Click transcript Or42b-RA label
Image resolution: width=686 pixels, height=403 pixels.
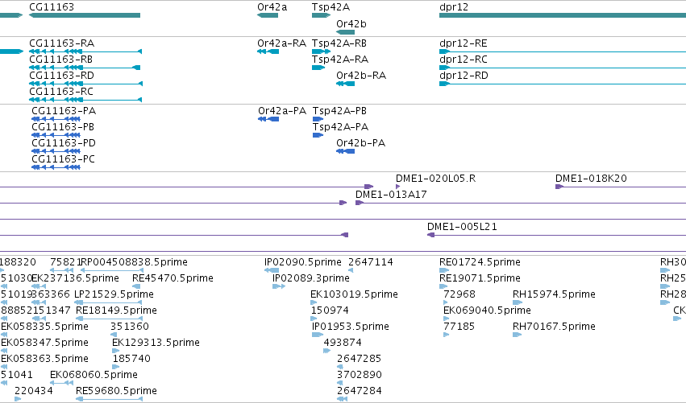[x=361, y=76]
